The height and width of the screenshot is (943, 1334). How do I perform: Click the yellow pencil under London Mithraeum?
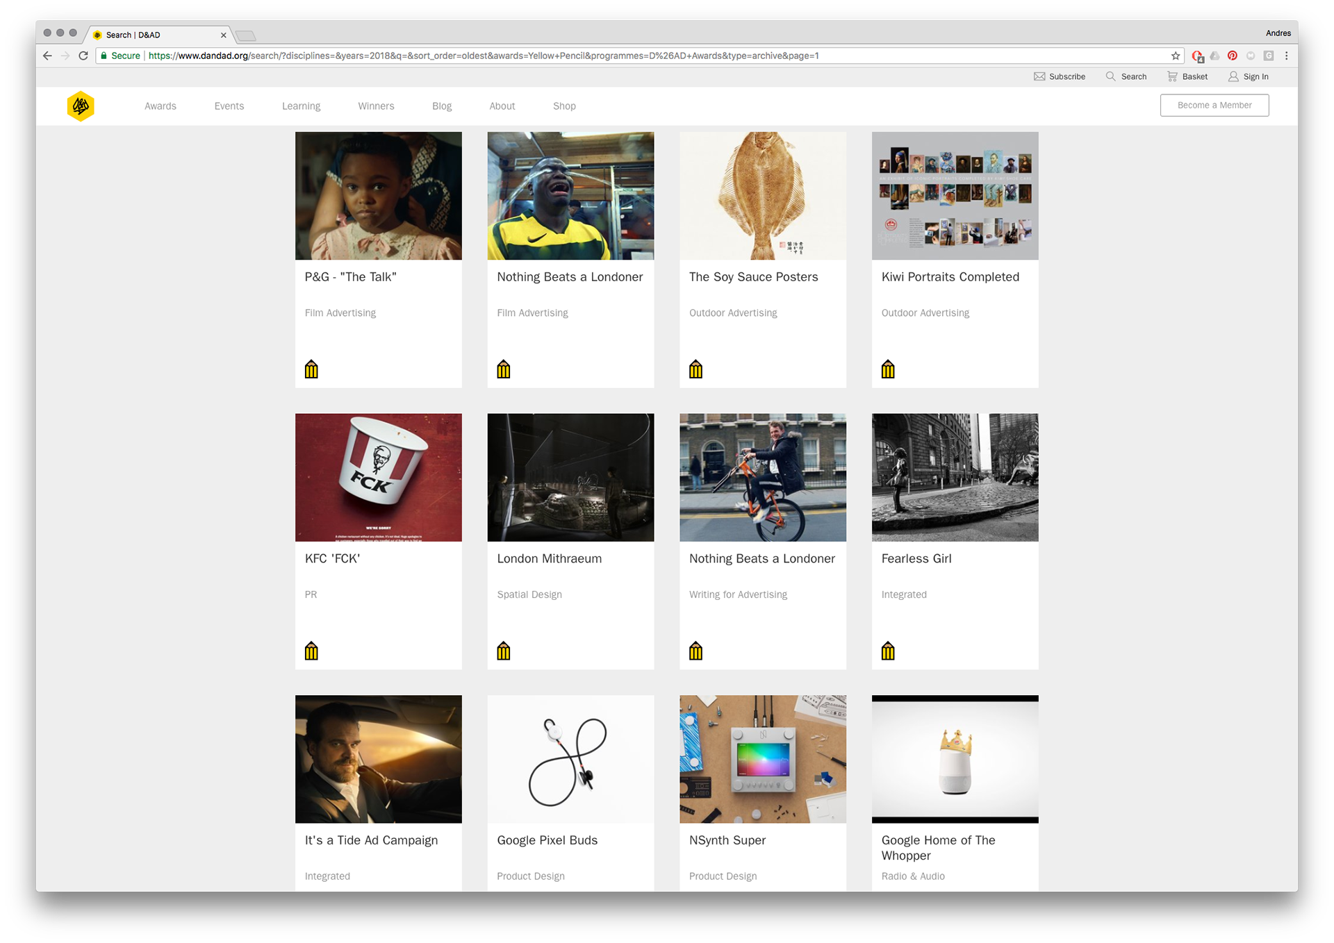504,651
